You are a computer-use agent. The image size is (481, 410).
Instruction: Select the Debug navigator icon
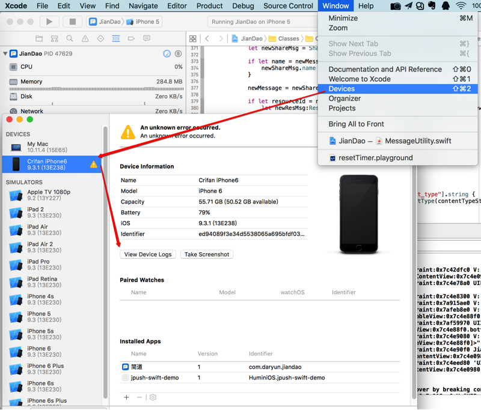point(116,38)
